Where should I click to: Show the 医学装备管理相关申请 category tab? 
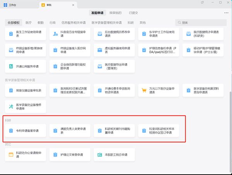tap(107, 23)
